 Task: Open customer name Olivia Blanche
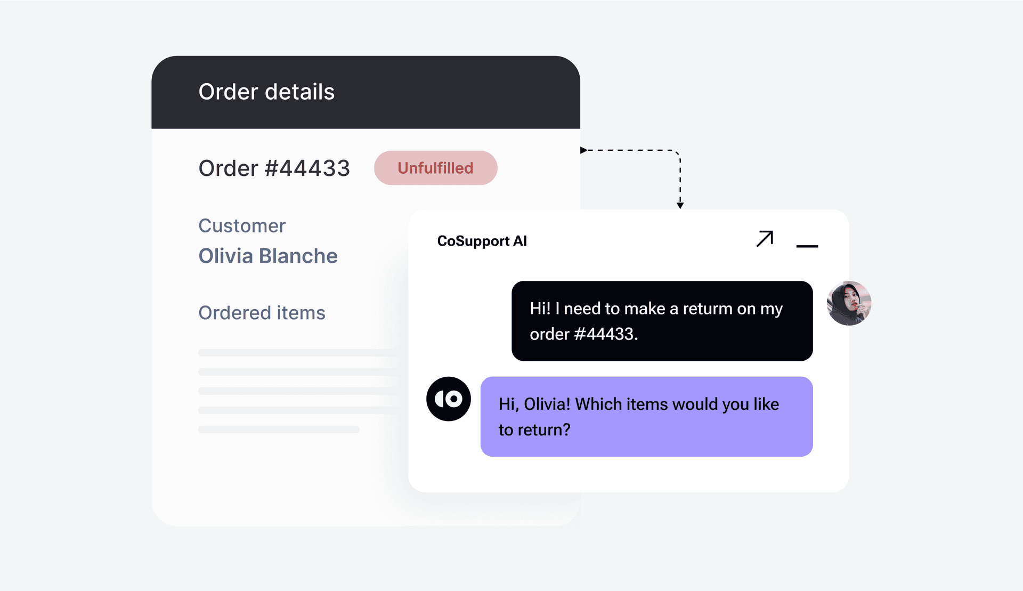click(x=268, y=256)
